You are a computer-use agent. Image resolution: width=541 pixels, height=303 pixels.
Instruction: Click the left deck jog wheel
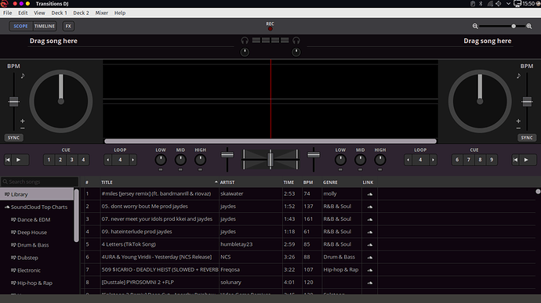[x=61, y=101]
